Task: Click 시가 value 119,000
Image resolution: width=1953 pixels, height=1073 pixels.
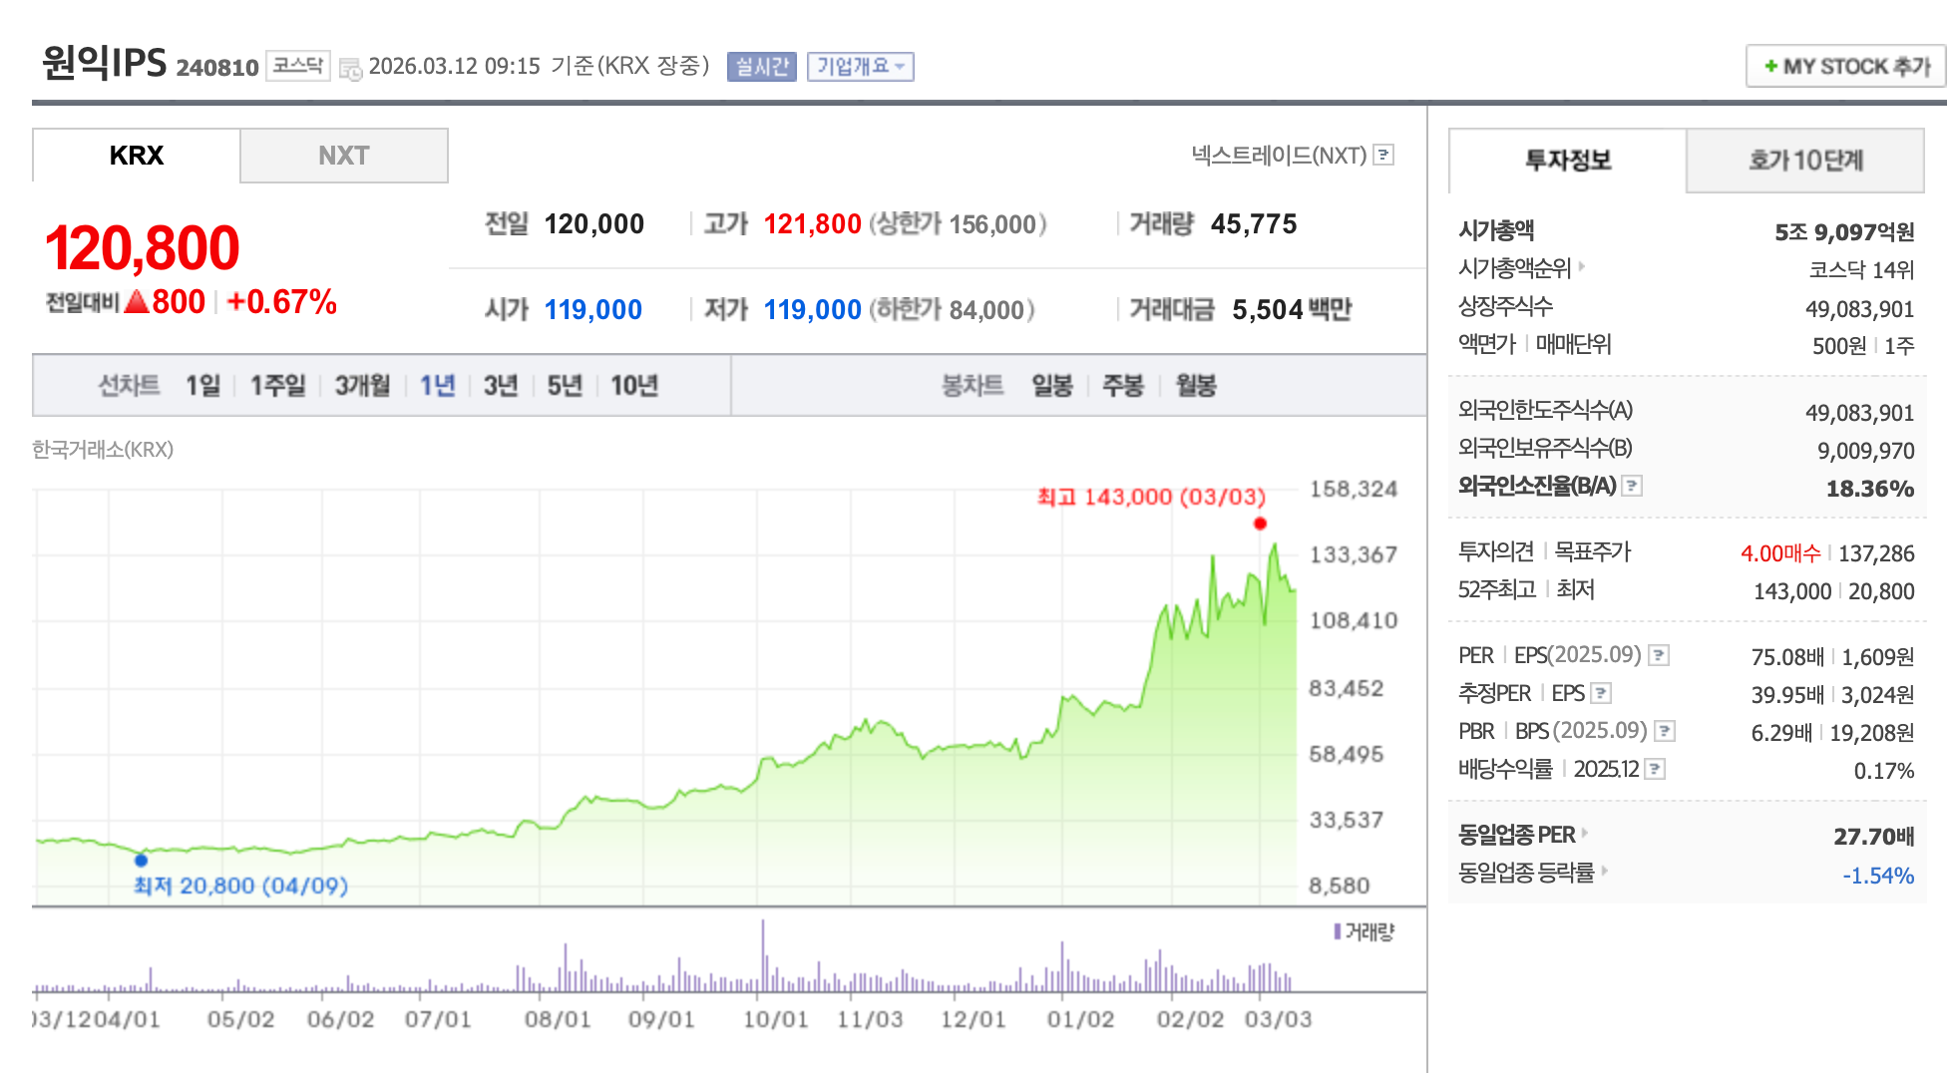Action: [593, 310]
